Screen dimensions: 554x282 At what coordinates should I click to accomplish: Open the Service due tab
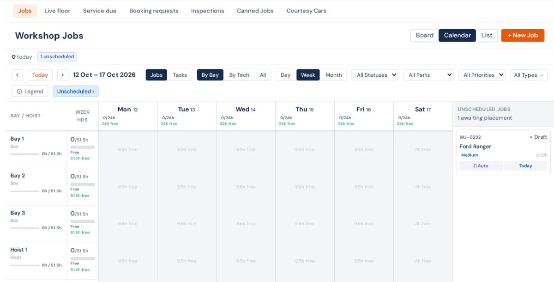pyautogui.click(x=100, y=11)
